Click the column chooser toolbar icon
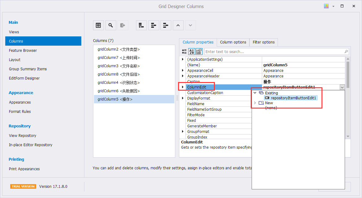This screenshot has width=362, height=198. (x=98, y=25)
